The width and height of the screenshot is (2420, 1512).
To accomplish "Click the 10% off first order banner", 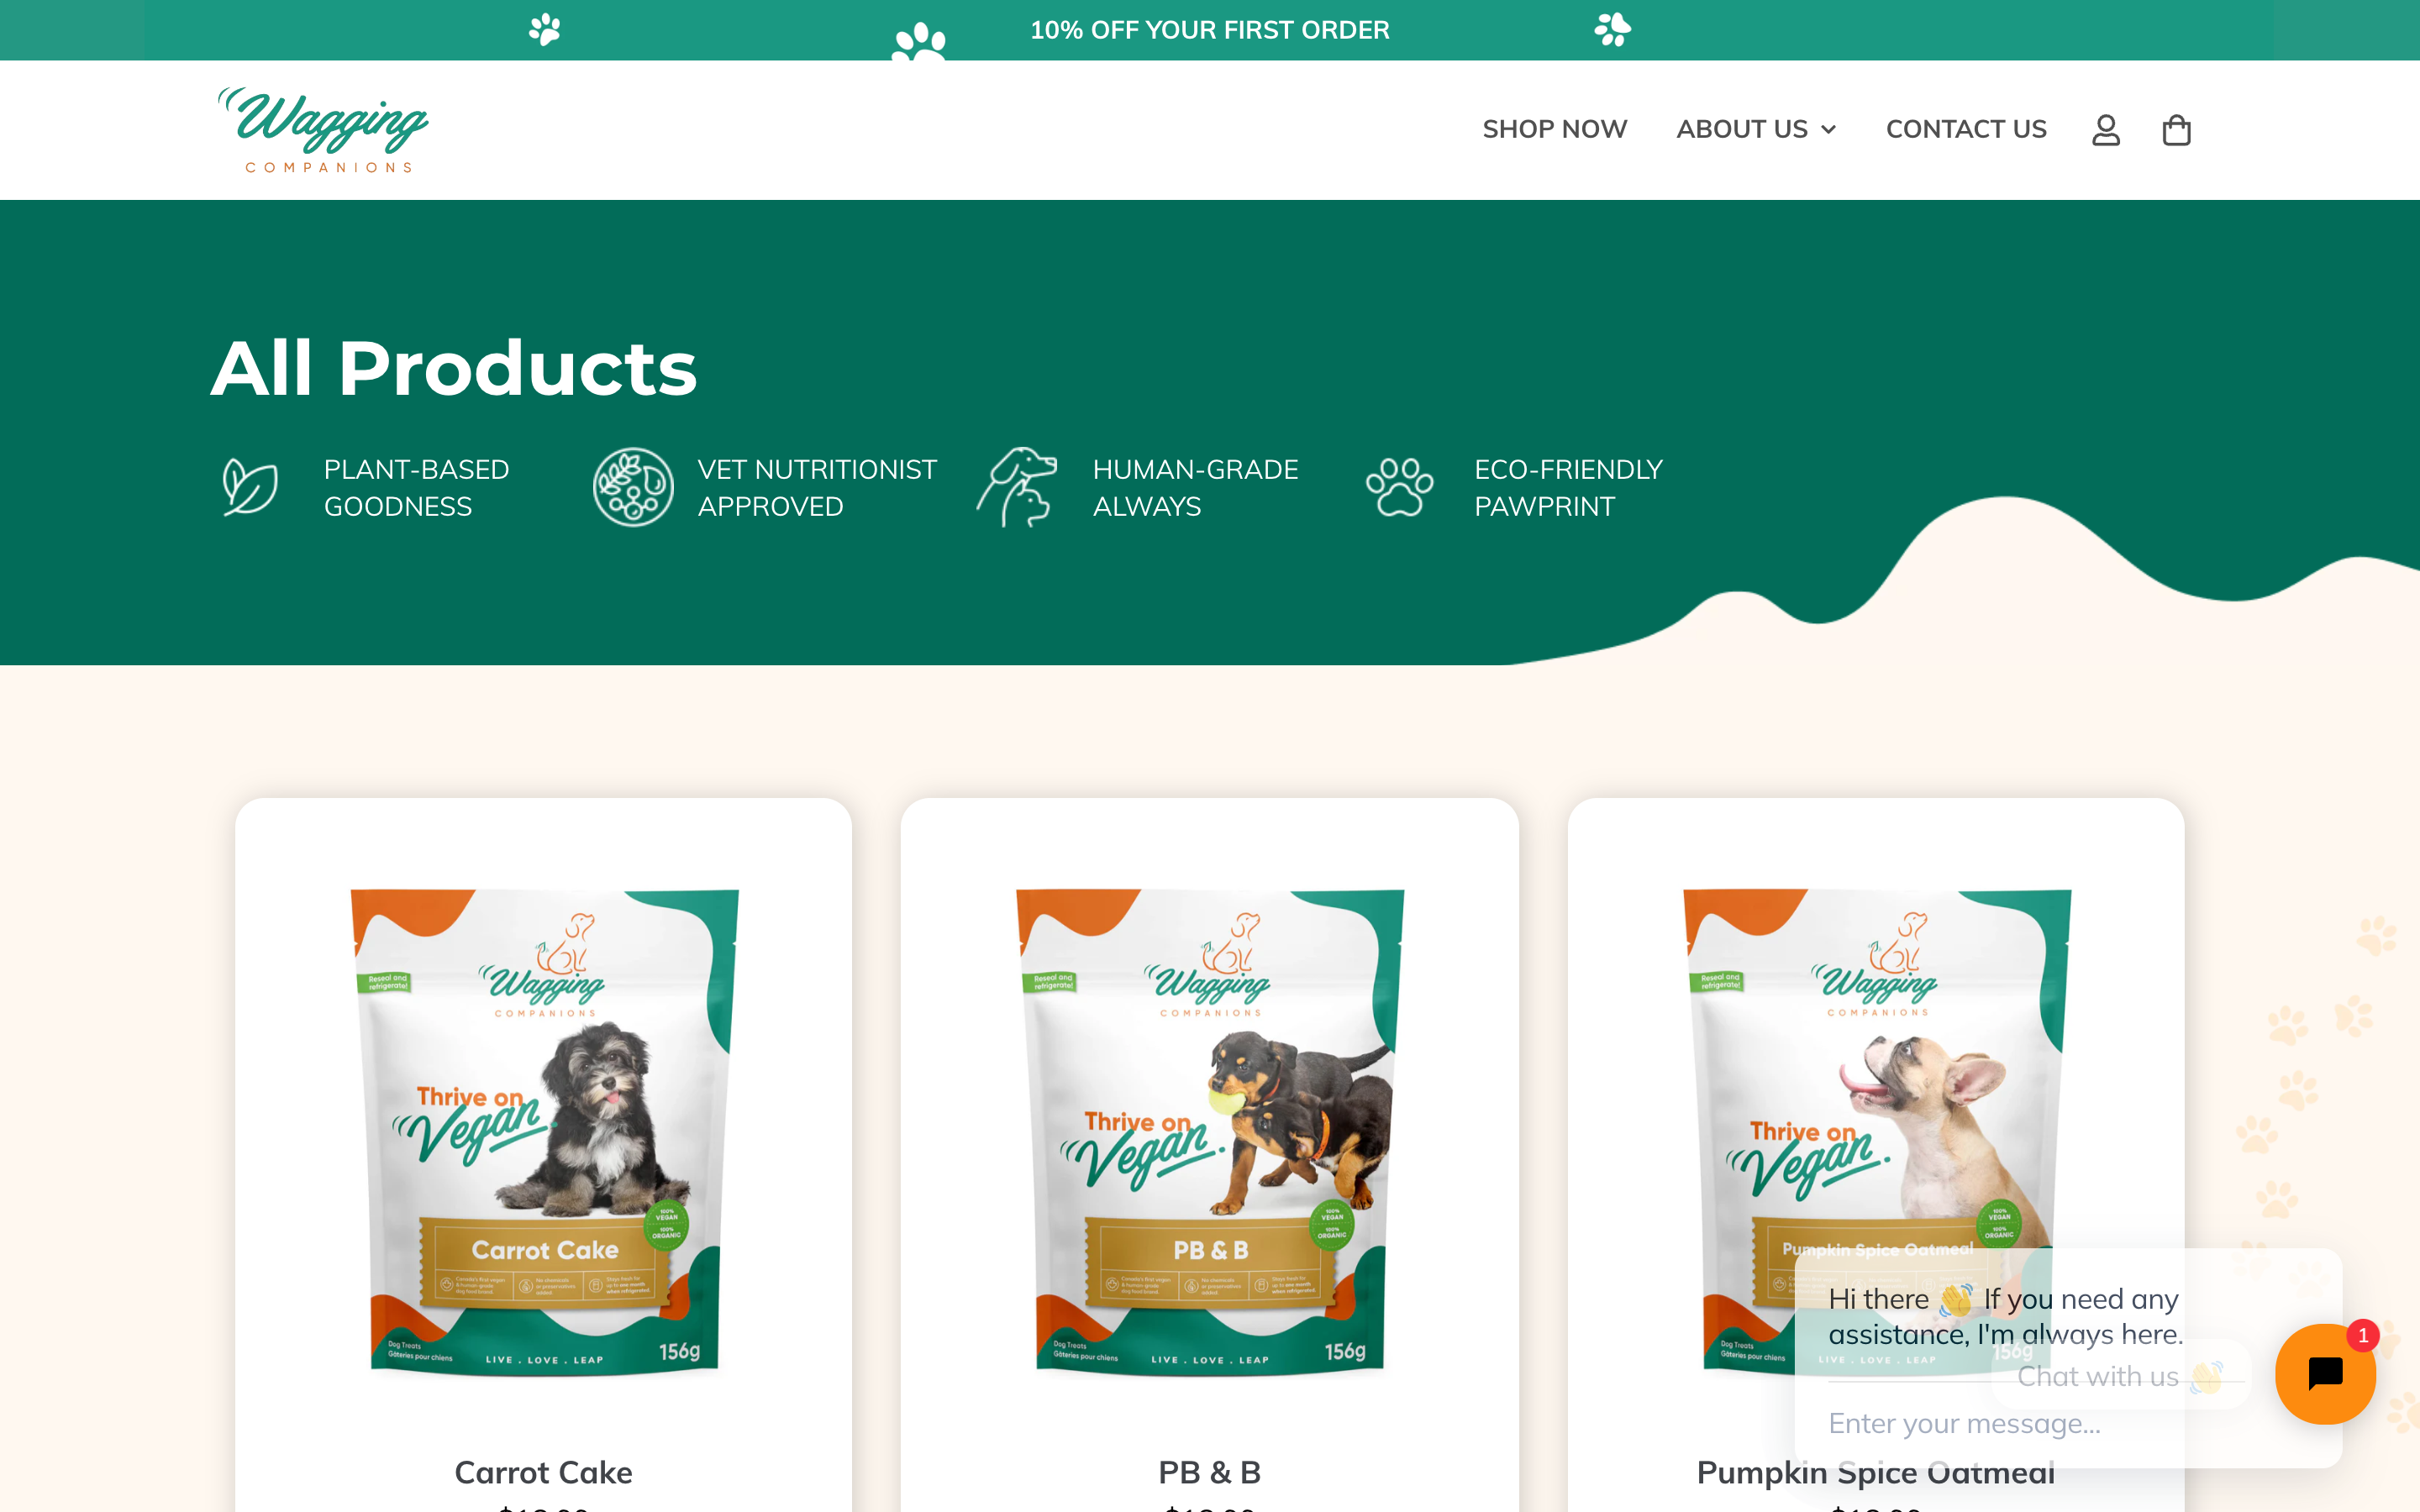I will pyautogui.click(x=1210, y=30).
